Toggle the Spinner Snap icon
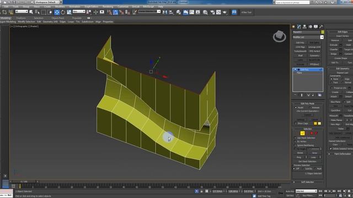Image resolution: width=353 pixels, height=198 pixels. [127, 12]
